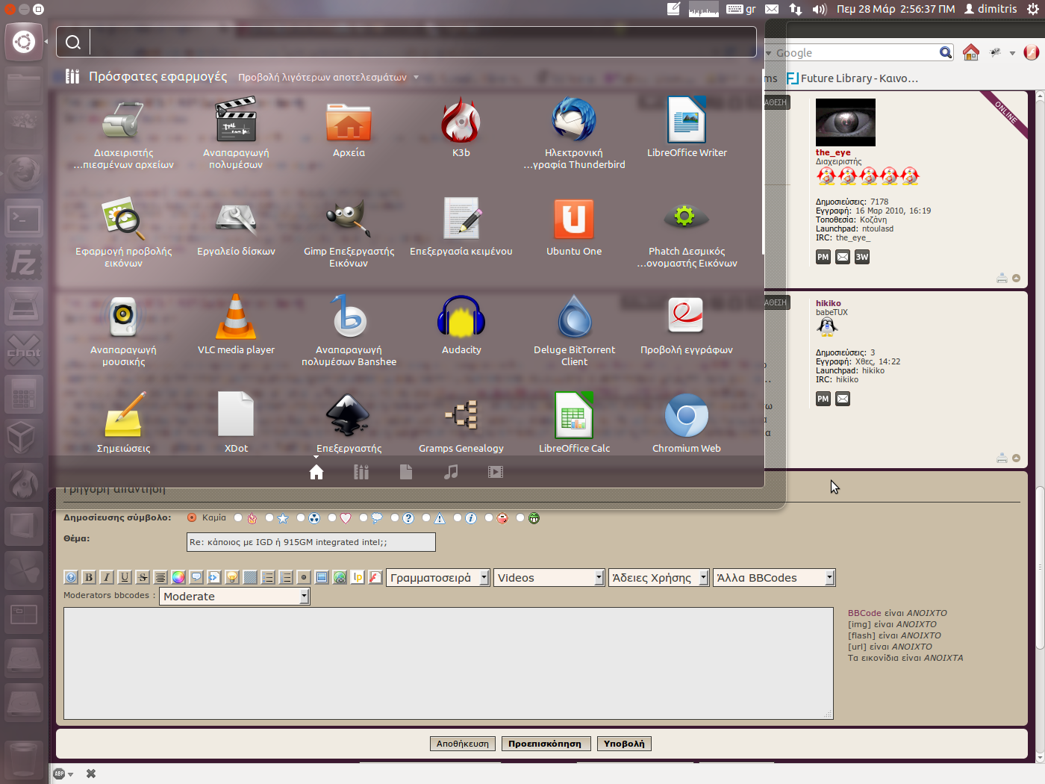Open the Αρχεία file manager icon
This screenshot has width=1045, height=784.
[349, 121]
